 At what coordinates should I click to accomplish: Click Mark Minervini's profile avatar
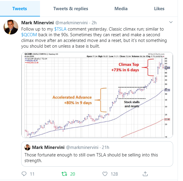[11, 27]
